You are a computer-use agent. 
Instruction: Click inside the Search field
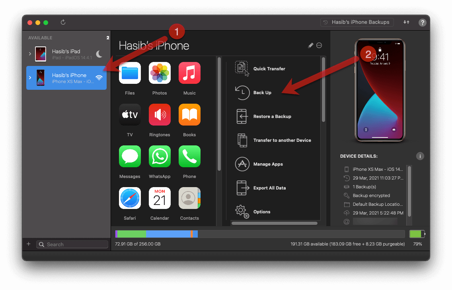72,244
